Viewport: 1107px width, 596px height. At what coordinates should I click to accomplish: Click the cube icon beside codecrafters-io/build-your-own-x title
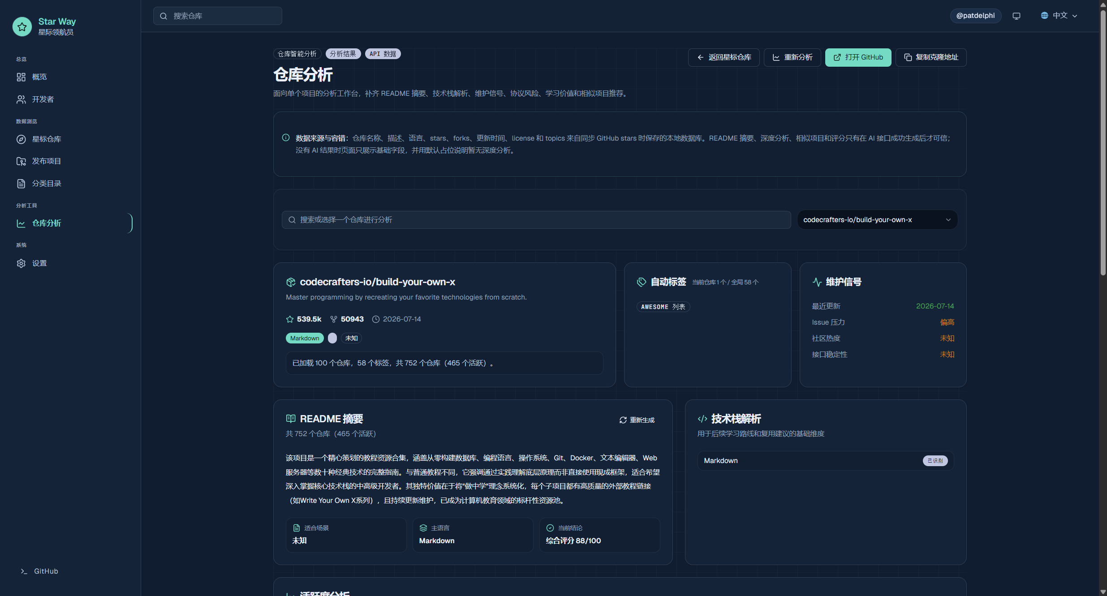[x=291, y=282]
